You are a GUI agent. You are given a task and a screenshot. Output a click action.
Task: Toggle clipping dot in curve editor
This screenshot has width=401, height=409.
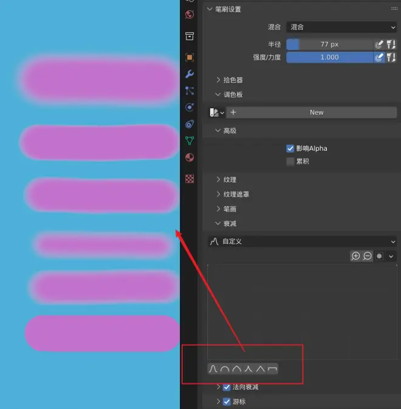click(379, 256)
